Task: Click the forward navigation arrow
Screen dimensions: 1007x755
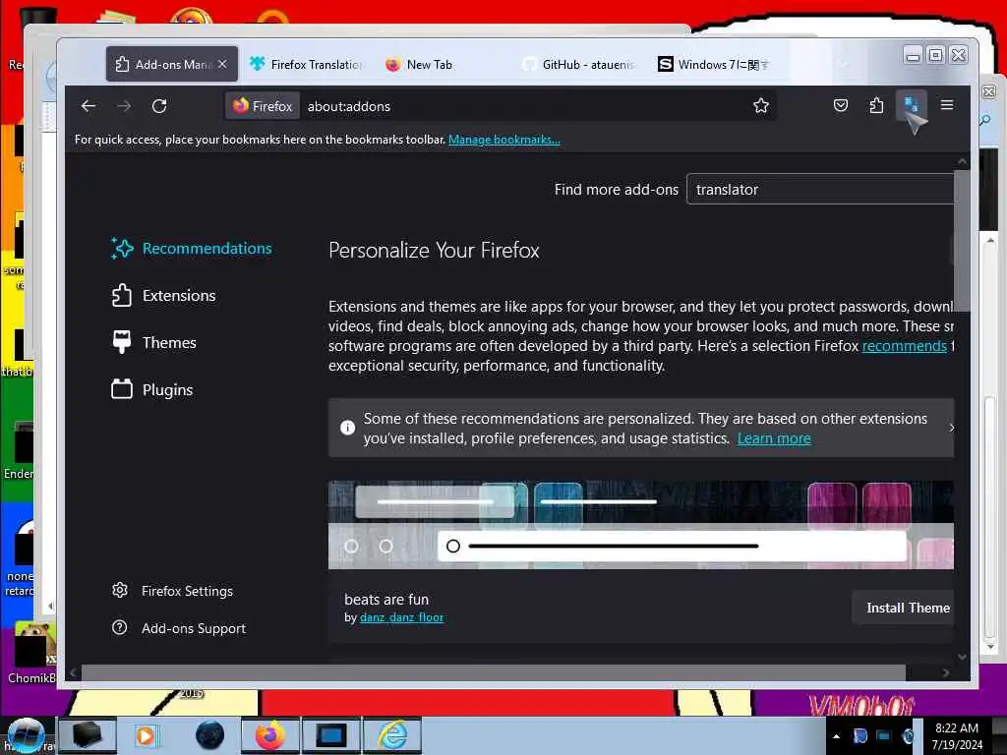Action: (x=124, y=106)
